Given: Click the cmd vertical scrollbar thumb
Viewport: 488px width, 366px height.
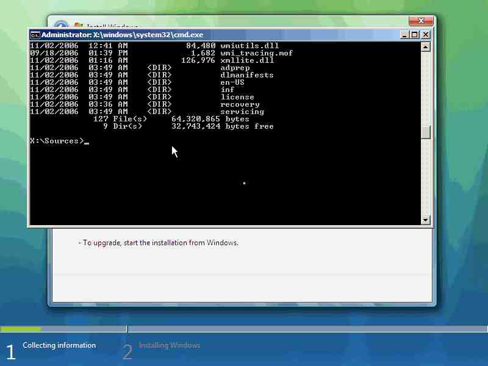Looking at the screenshot, I should 425,133.
